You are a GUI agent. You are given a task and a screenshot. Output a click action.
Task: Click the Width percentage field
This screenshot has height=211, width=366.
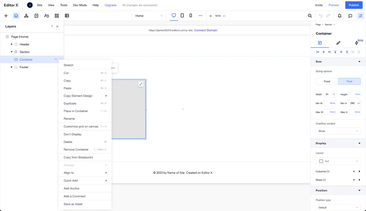click(330, 94)
